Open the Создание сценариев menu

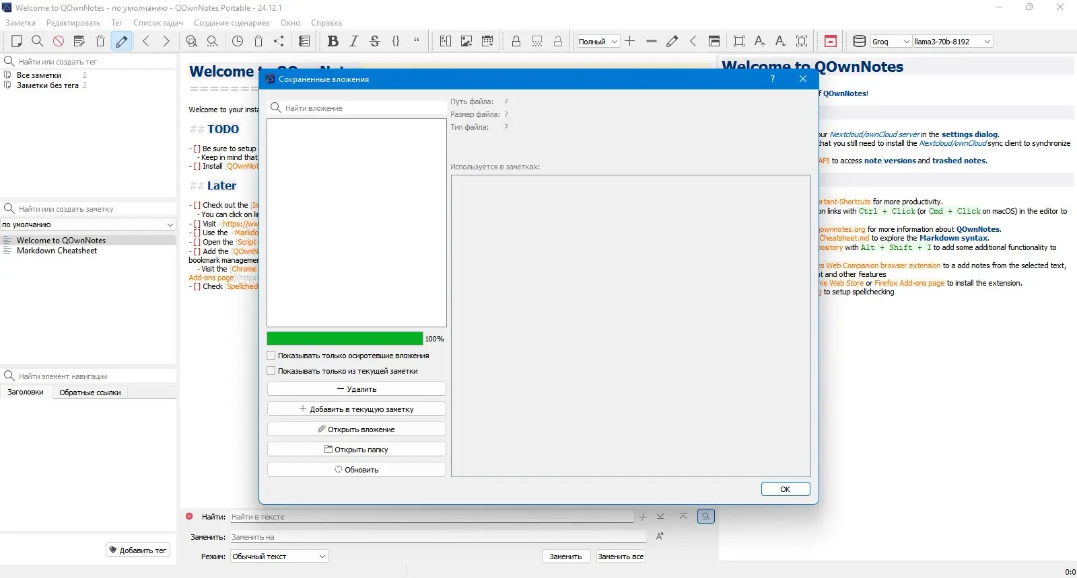click(232, 23)
